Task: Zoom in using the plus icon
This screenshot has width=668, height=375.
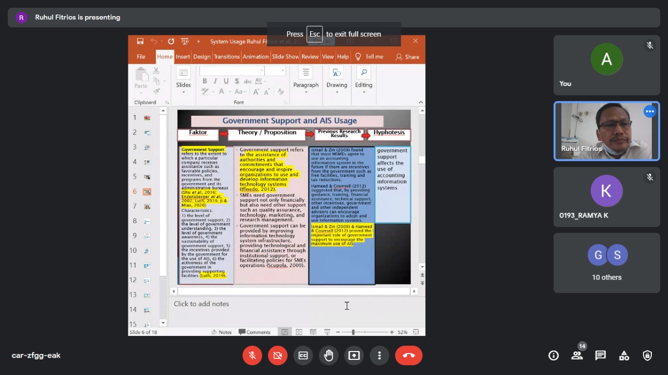Action: point(392,332)
